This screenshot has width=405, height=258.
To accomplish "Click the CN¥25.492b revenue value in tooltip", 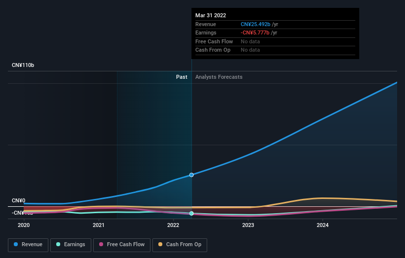I will click(256, 24).
